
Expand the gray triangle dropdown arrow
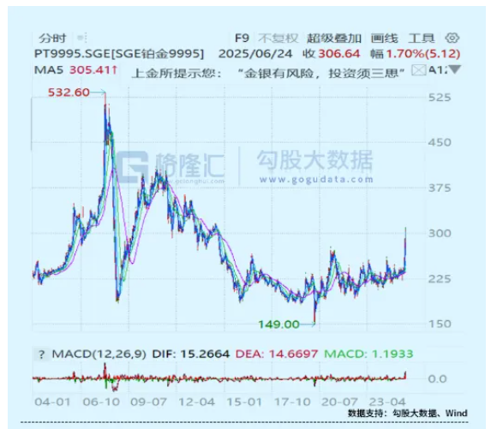point(455,69)
